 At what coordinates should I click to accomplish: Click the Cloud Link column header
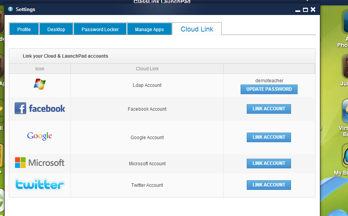click(147, 69)
